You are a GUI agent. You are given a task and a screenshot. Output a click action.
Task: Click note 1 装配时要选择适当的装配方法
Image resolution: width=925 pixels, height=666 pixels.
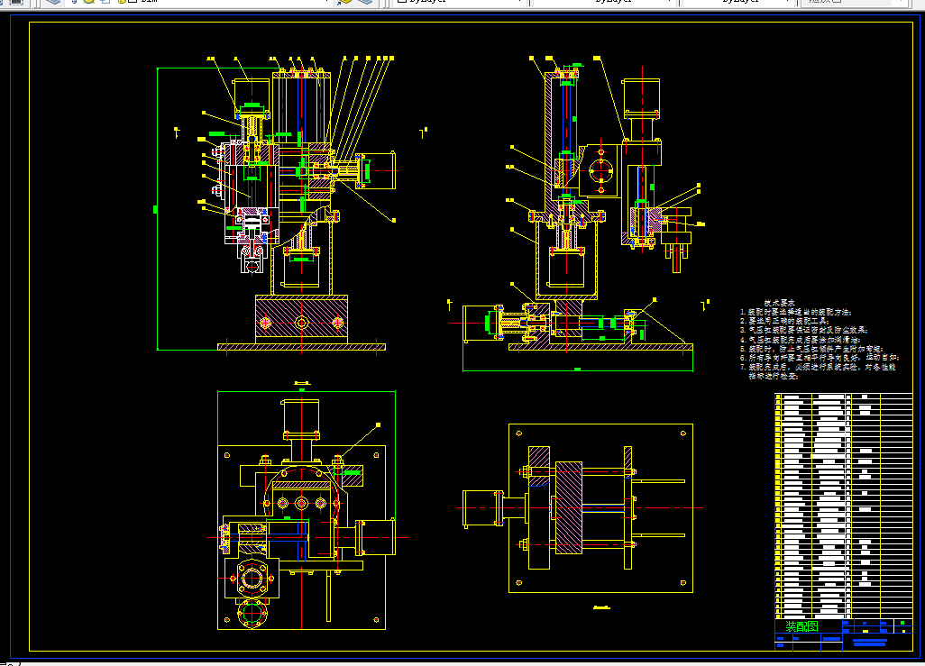796,312
